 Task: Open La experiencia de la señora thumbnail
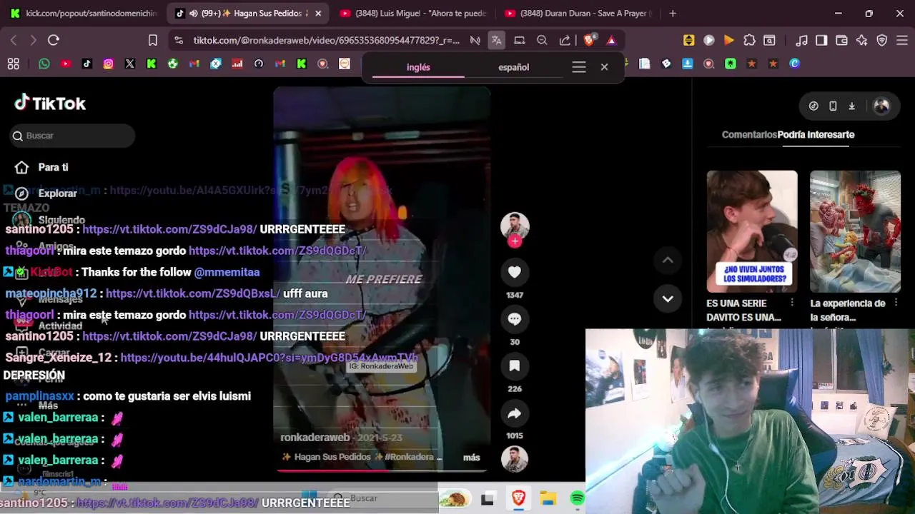(x=855, y=231)
